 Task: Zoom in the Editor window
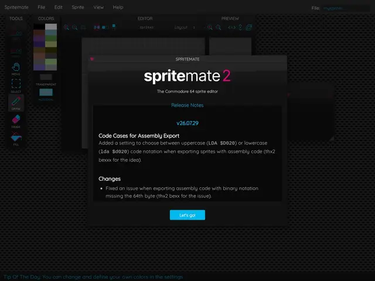click(66, 28)
